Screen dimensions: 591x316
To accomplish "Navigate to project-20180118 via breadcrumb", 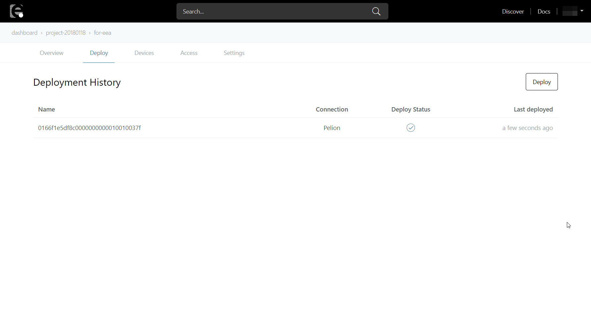I will [66, 32].
